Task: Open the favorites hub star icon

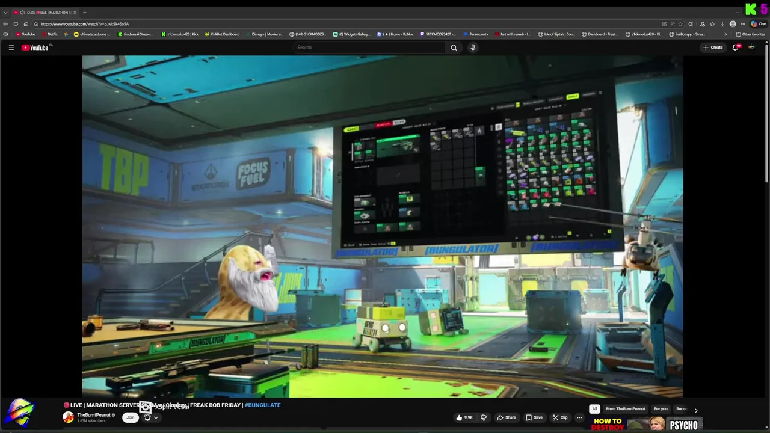Action: tap(712, 24)
